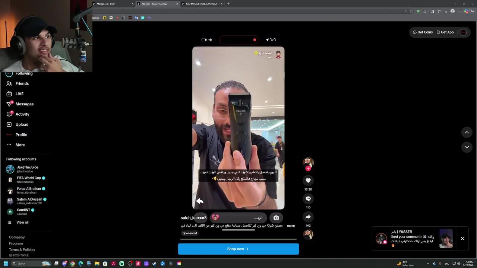The height and width of the screenshot is (268, 477).
Task: Like the video with the heart icon
Action: click(308, 181)
